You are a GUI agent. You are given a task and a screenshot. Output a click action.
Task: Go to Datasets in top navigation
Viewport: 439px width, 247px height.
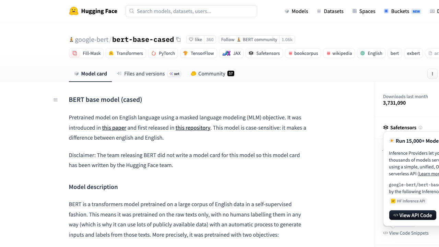(330, 11)
